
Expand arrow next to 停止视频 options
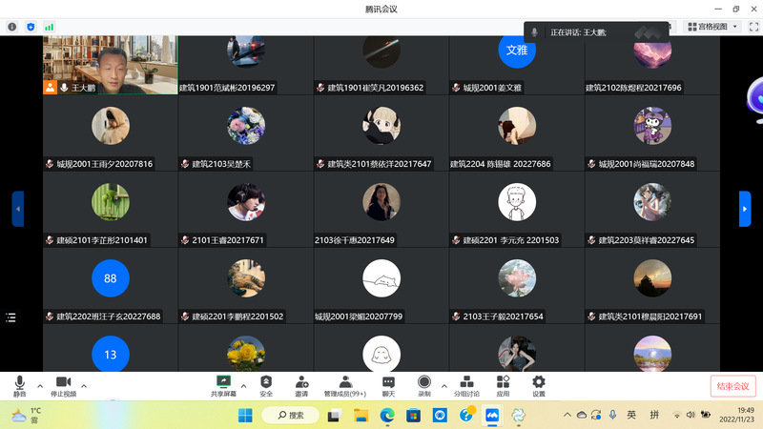click(84, 386)
